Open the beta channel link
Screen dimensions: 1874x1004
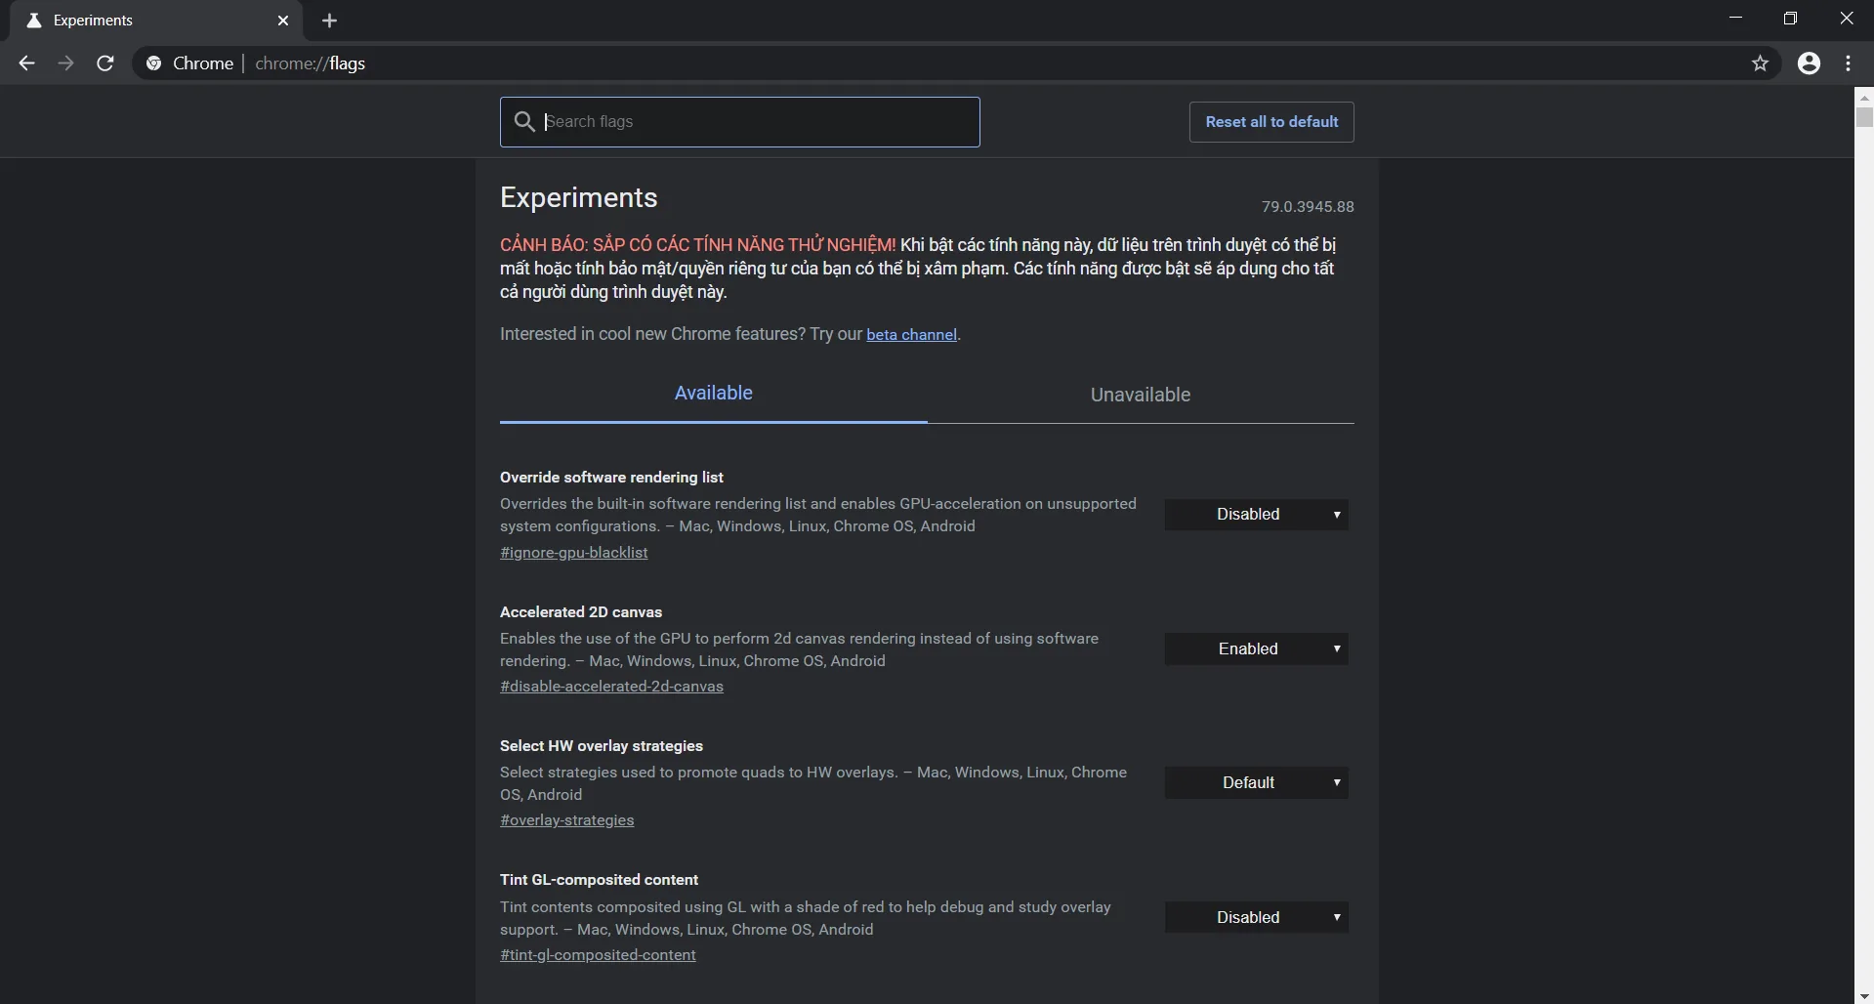(911, 335)
